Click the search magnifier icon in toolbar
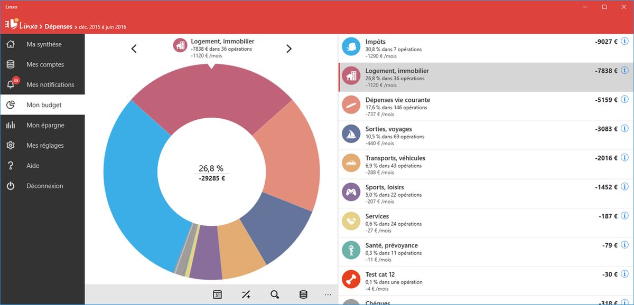Viewport: 634px width, 305px height. [x=274, y=294]
